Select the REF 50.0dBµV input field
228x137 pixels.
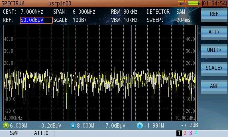36,20
